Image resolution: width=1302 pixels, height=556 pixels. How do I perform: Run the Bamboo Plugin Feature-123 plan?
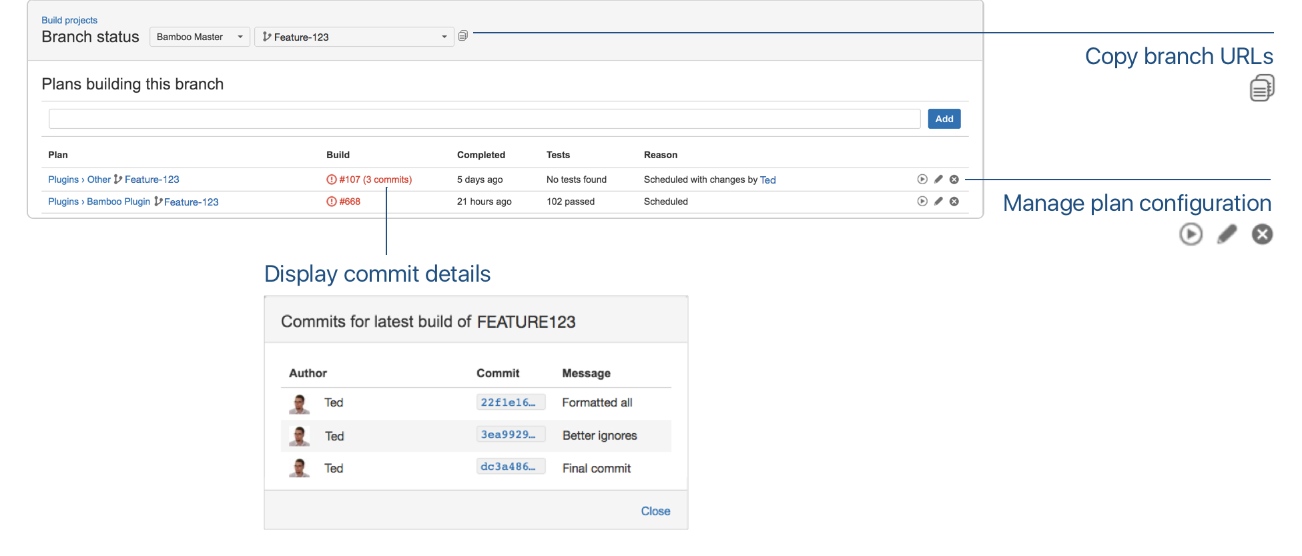tap(922, 202)
